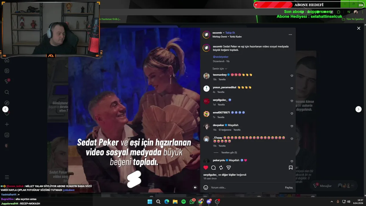
Task: Close the post viewer with X
Action: point(359,28)
